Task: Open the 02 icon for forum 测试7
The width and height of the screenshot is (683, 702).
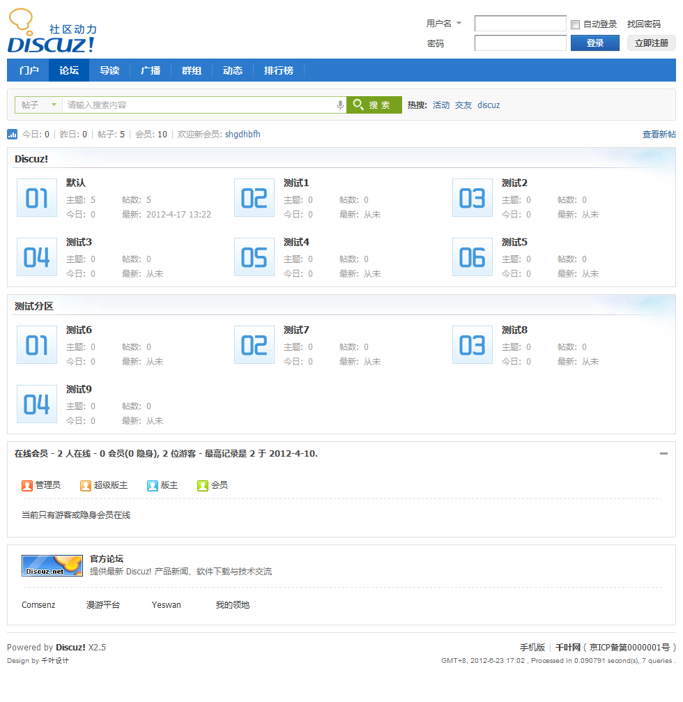Action: (254, 345)
